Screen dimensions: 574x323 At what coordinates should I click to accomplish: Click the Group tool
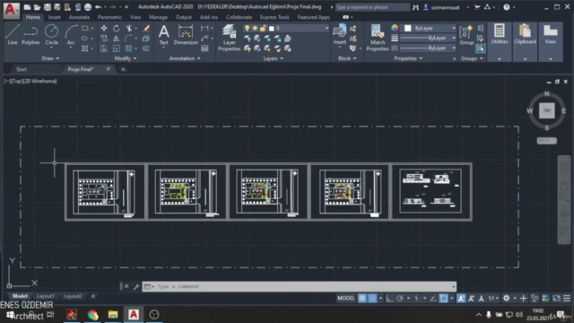(x=466, y=35)
